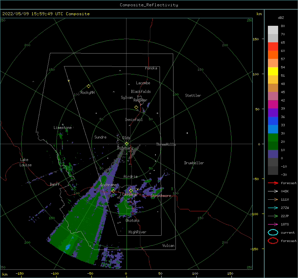Viewport: 298px width, 278px height.
Task: Select the 36 dBZ purple swatch
Action: click(273, 113)
